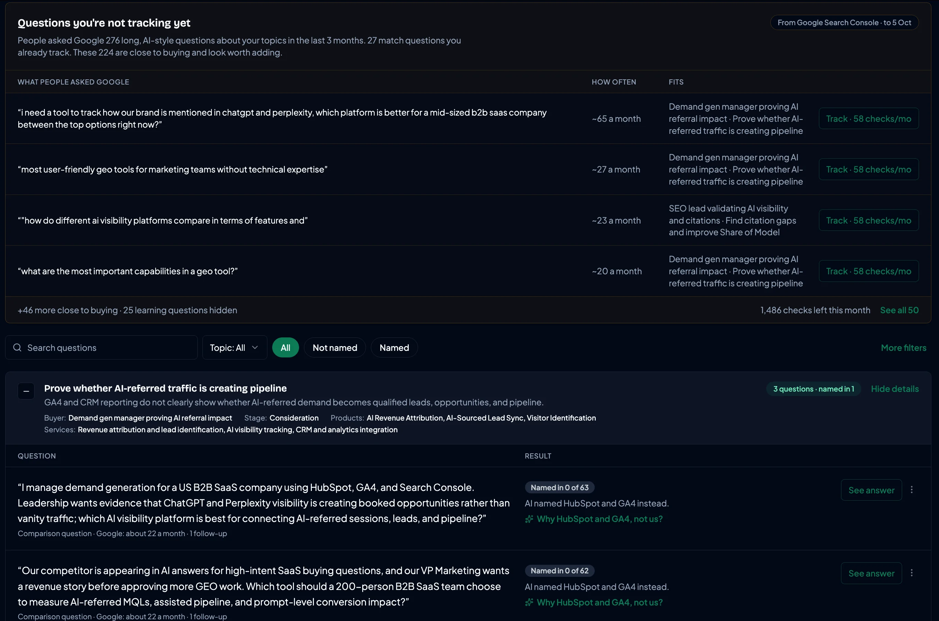This screenshot has height=621, width=939.
Task: Click the 'RESULT' column header
Action: (x=538, y=456)
